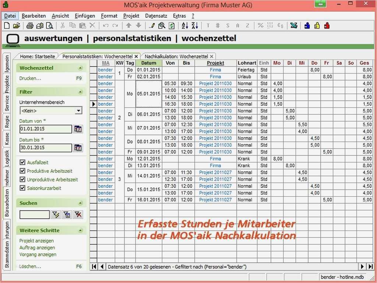Image resolution: width=377 pixels, height=283 pixels.
Task: Click inside the Suchen search field
Action: 34,214
